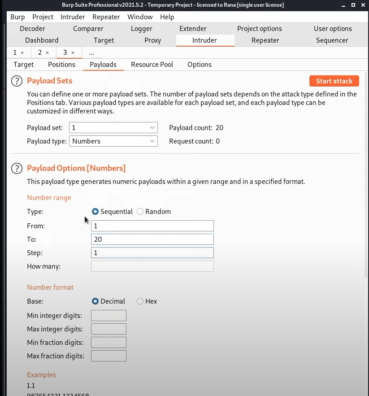Open the Resource Pool sub-tab

152,65
